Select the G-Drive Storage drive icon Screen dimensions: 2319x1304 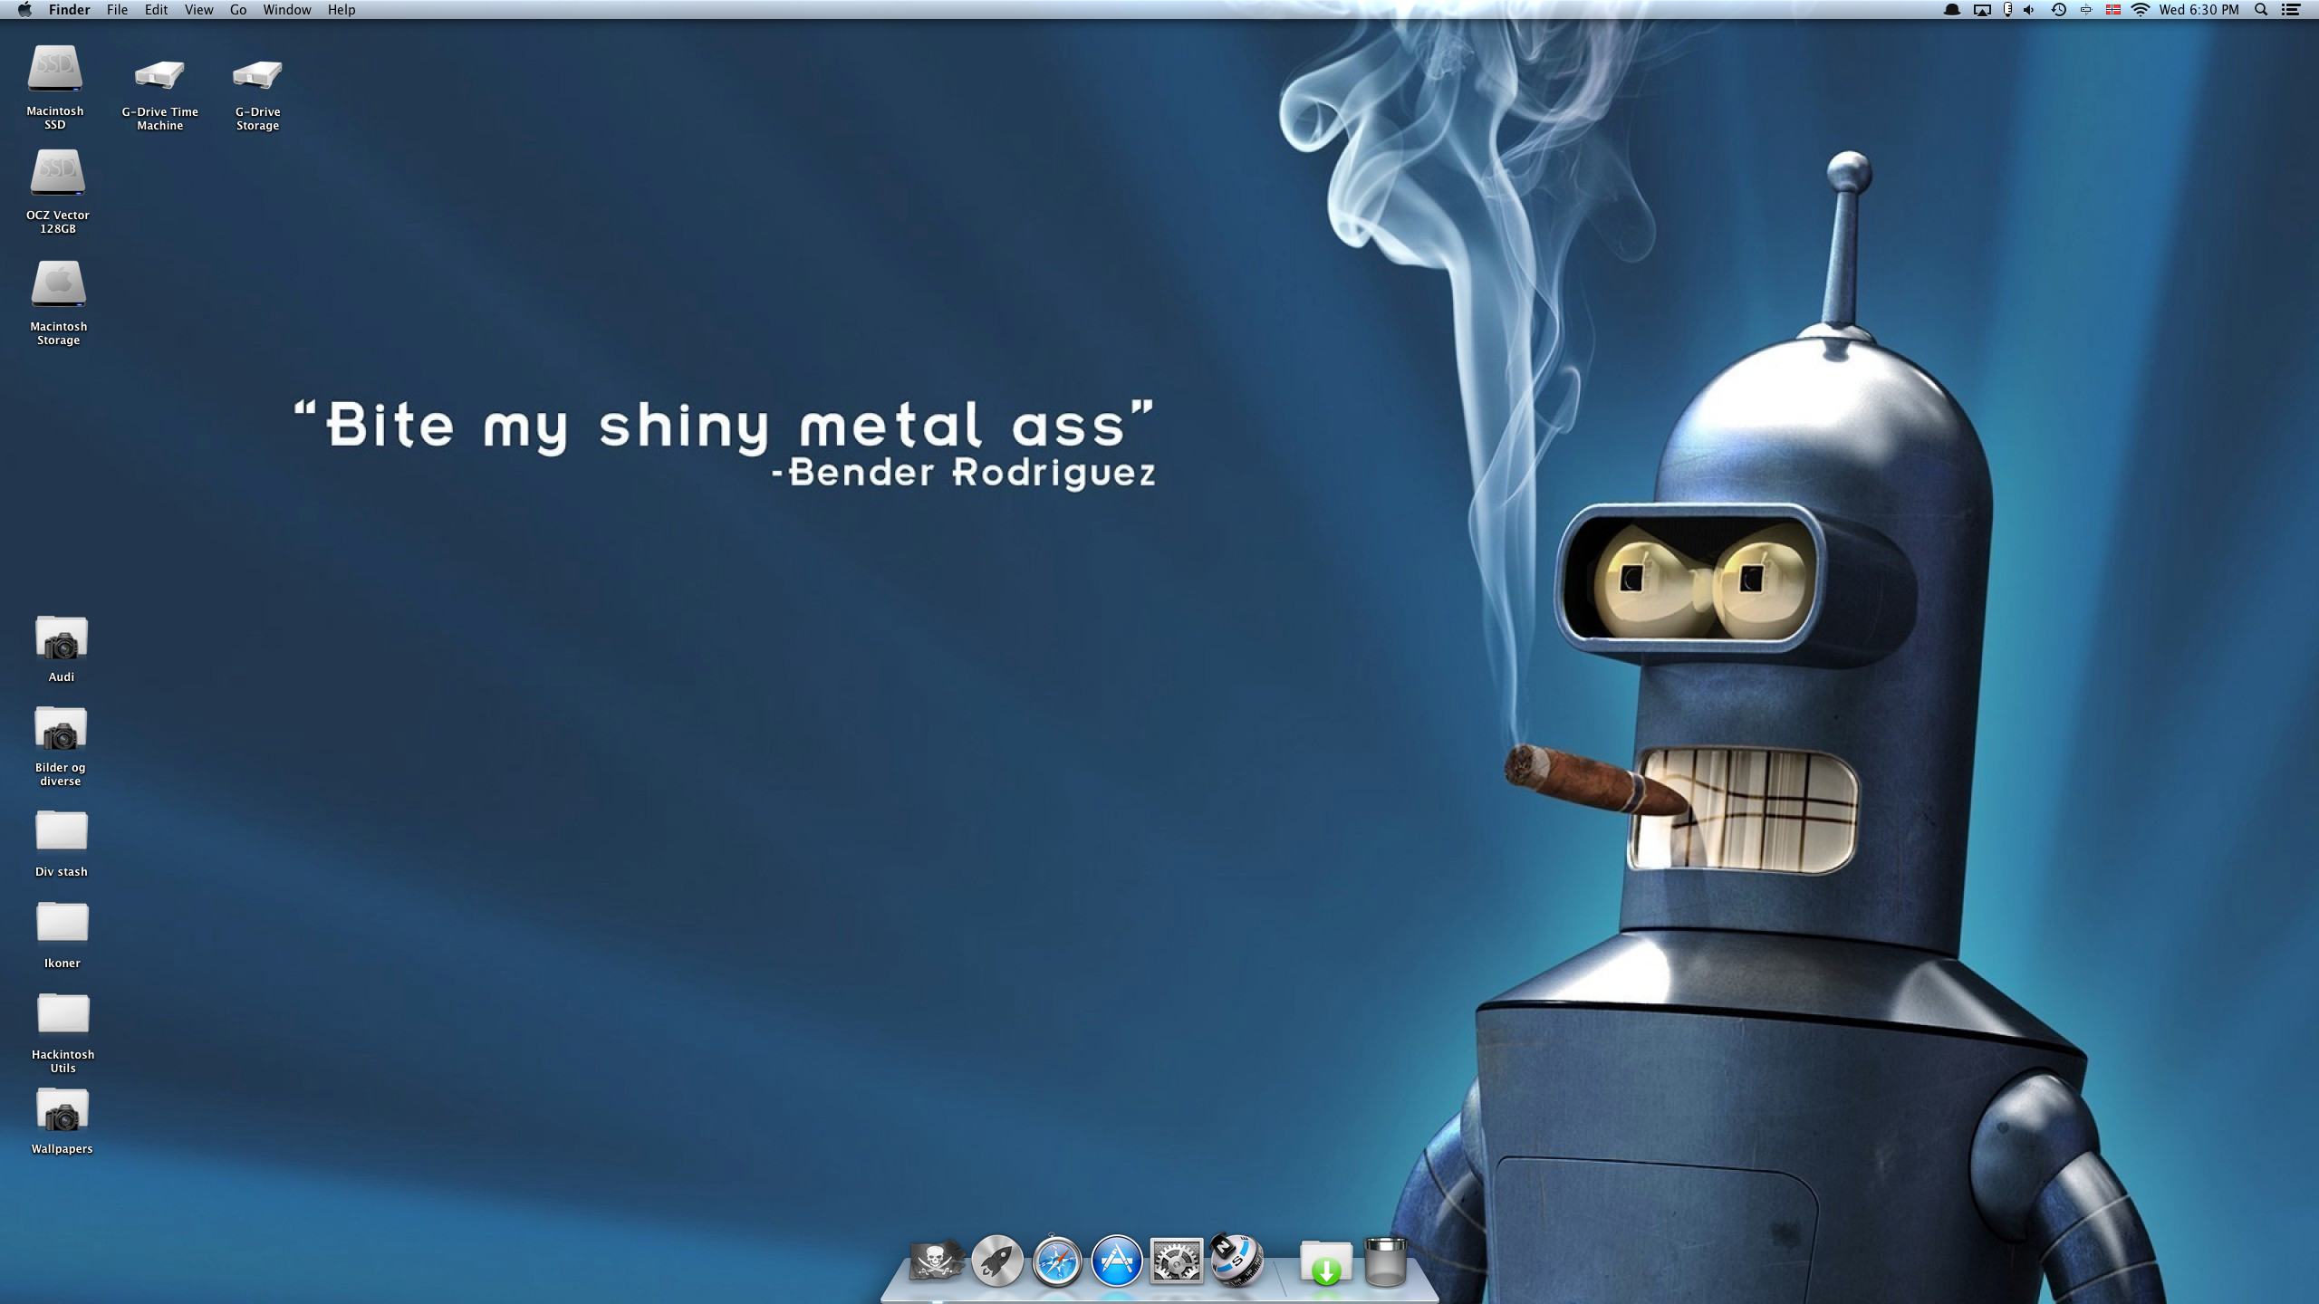tap(257, 74)
